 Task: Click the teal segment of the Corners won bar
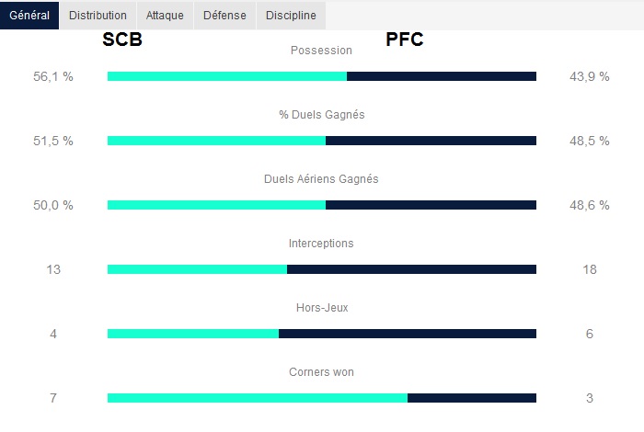coord(257,398)
